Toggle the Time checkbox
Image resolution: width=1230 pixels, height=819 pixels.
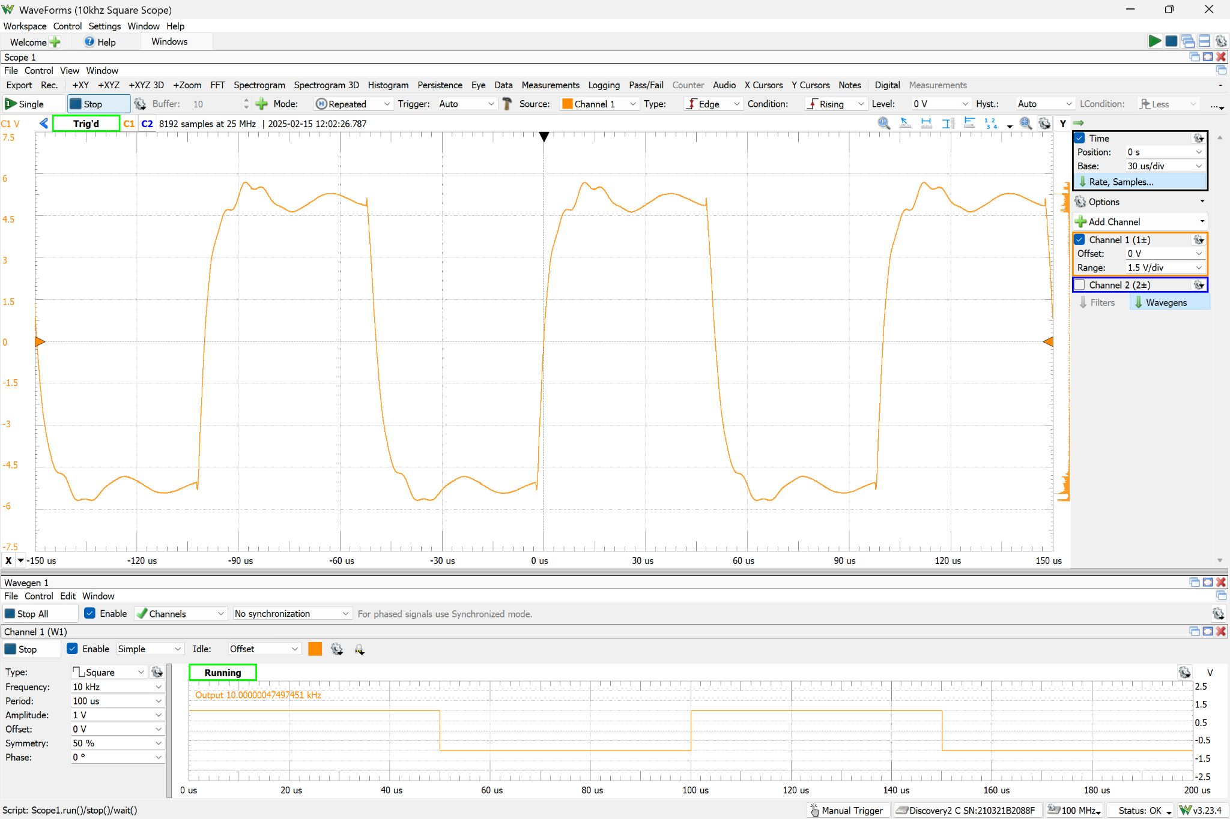[1080, 138]
